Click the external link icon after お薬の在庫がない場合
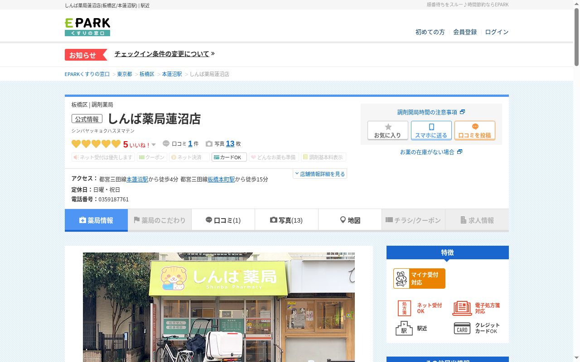 pos(459,152)
